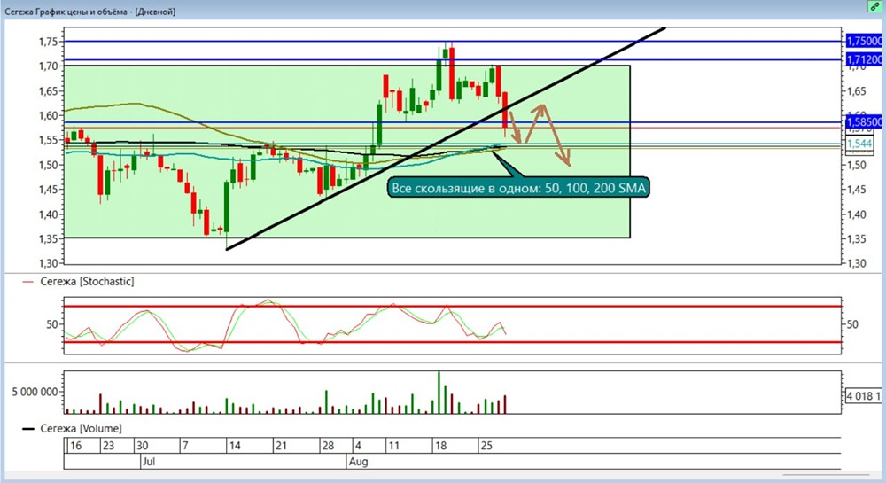886x483 pixels.
Task: Click the '50' label right of the Stochastic panel
Action: pyautogui.click(x=852, y=324)
